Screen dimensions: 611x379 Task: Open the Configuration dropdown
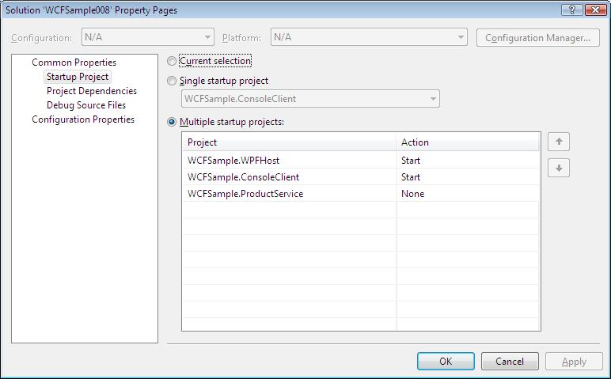(x=148, y=37)
